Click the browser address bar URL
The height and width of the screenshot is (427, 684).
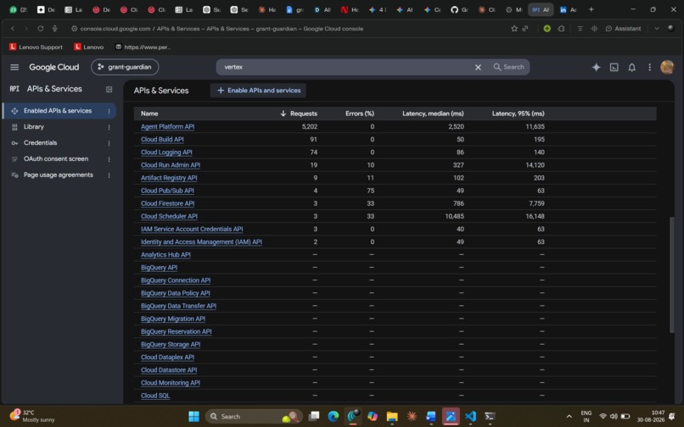221,29
